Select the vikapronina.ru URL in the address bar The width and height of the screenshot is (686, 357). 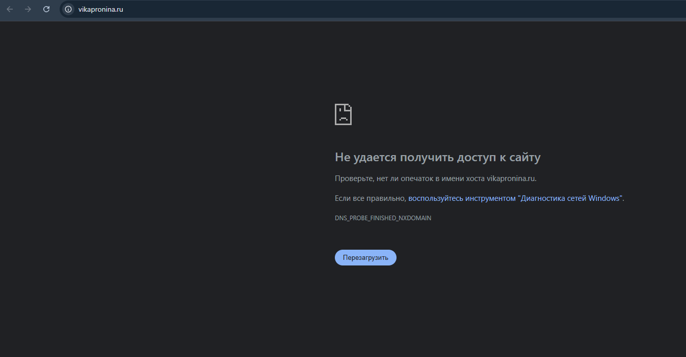[x=100, y=9]
